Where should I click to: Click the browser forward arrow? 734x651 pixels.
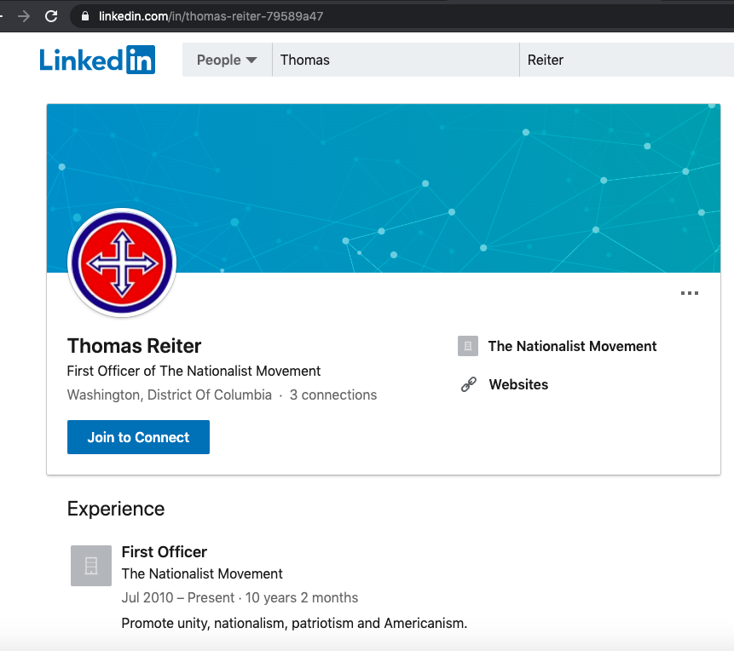pos(23,16)
